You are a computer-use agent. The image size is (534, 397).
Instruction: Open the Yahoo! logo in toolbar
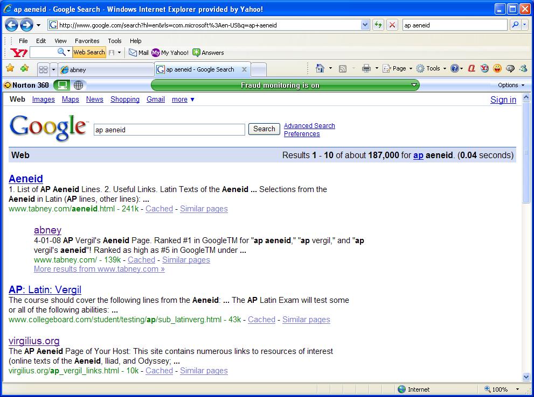[x=19, y=52]
